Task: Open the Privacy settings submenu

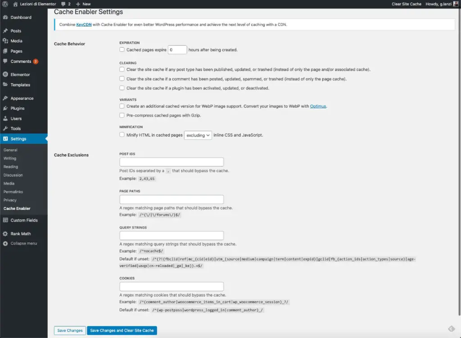Action: 10,200
